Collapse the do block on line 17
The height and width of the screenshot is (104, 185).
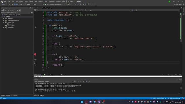47,54
